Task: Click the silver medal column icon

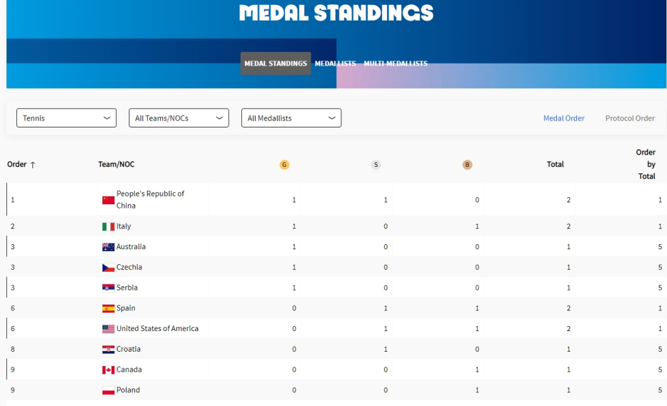Action: [x=376, y=165]
